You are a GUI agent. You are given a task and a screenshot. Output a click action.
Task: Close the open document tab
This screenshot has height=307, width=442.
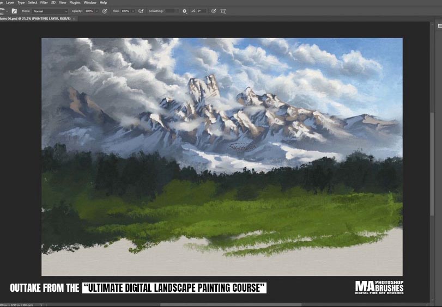click(x=74, y=19)
